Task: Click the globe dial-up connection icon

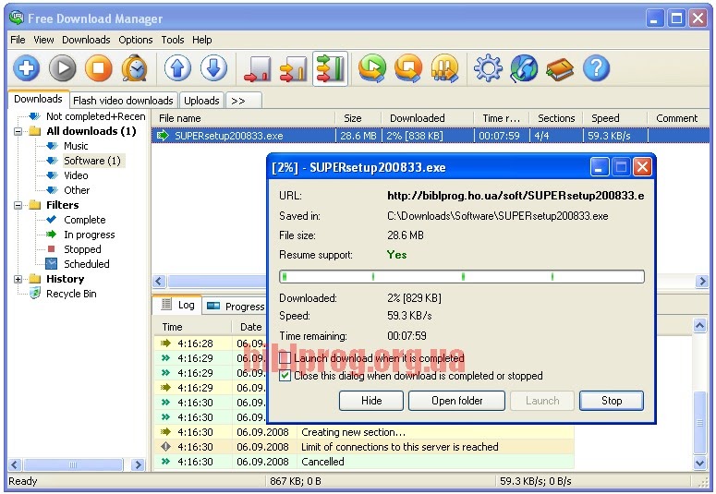Action: coord(524,68)
